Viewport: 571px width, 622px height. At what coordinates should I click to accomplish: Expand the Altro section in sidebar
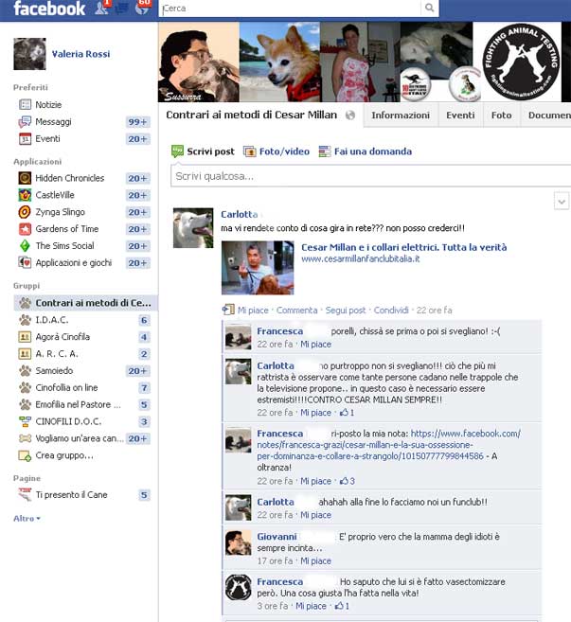coord(27,519)
